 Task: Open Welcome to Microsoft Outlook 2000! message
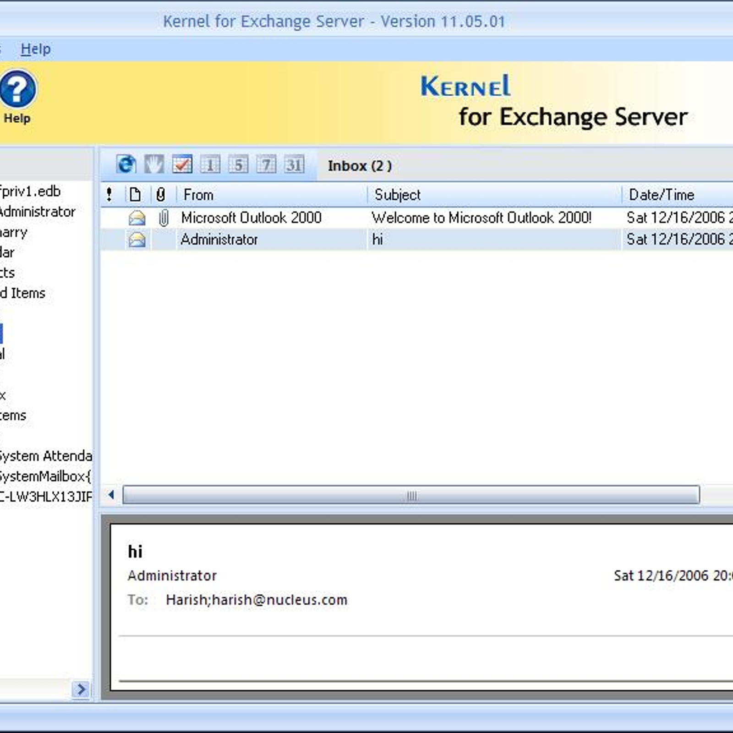coord(481,218)
